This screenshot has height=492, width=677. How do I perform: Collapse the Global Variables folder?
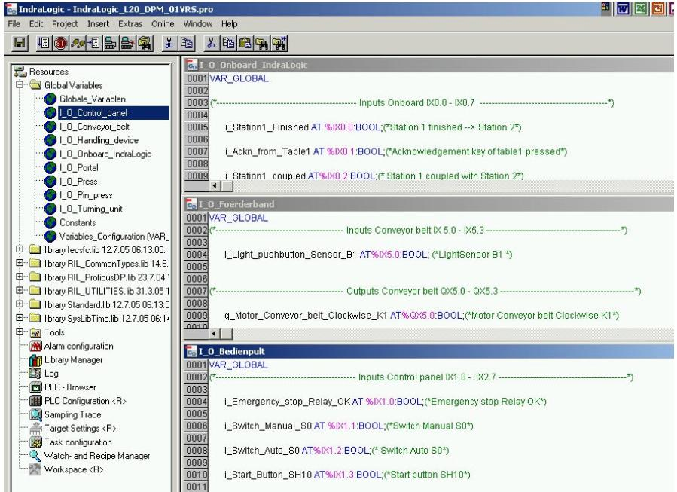pyautogui.click(x=20, y=84)
